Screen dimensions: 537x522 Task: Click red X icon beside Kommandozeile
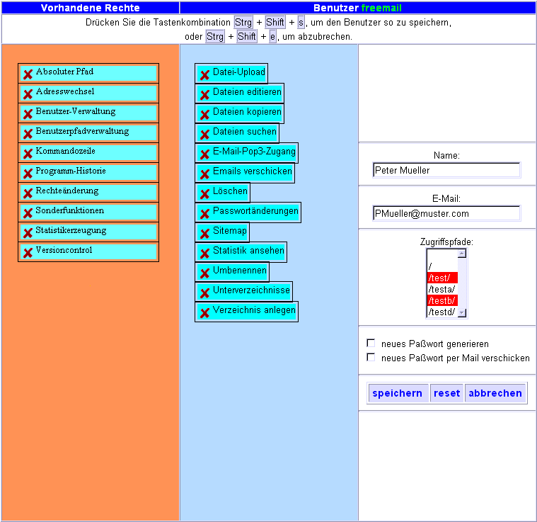pyautogui.click(x=28, y=153)
